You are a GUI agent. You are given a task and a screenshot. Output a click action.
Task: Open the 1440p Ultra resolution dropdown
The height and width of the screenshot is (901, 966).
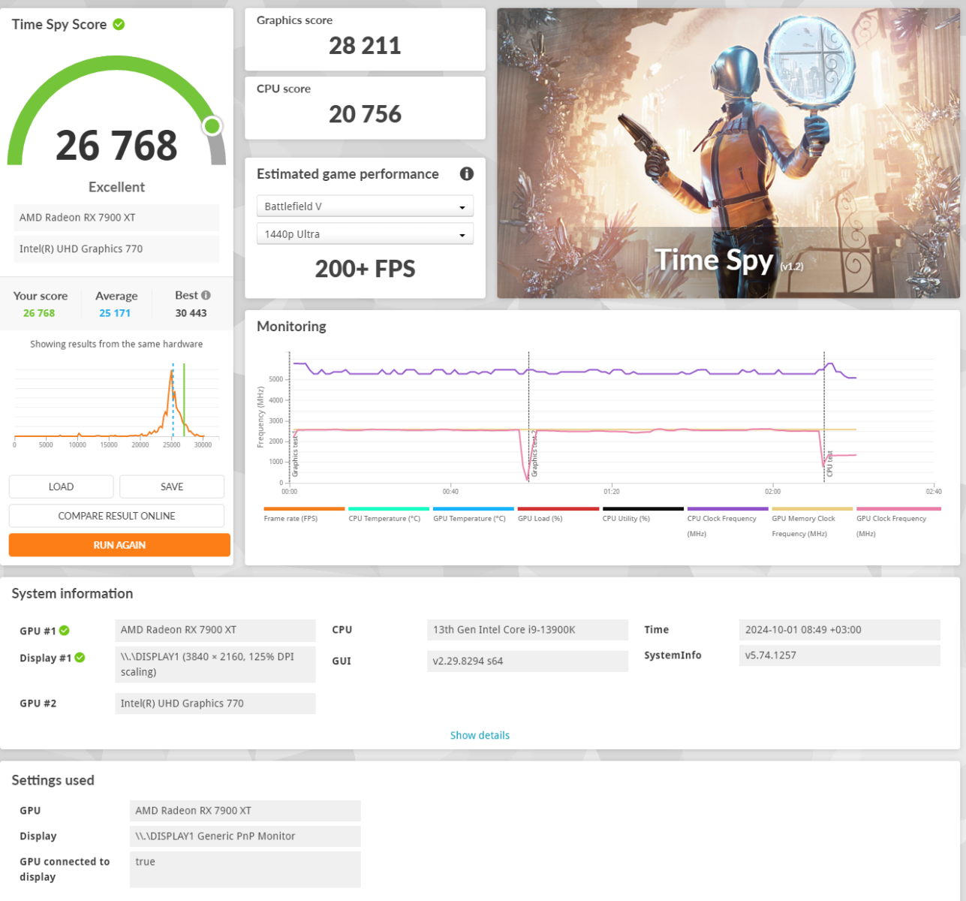(x=365, y=234)
